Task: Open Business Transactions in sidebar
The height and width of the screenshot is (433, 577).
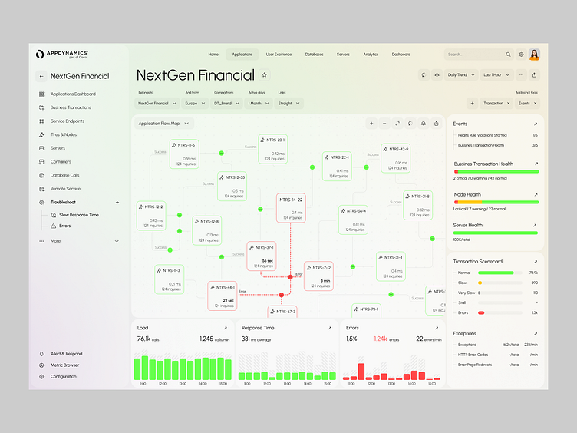Action: click(71, 107)
